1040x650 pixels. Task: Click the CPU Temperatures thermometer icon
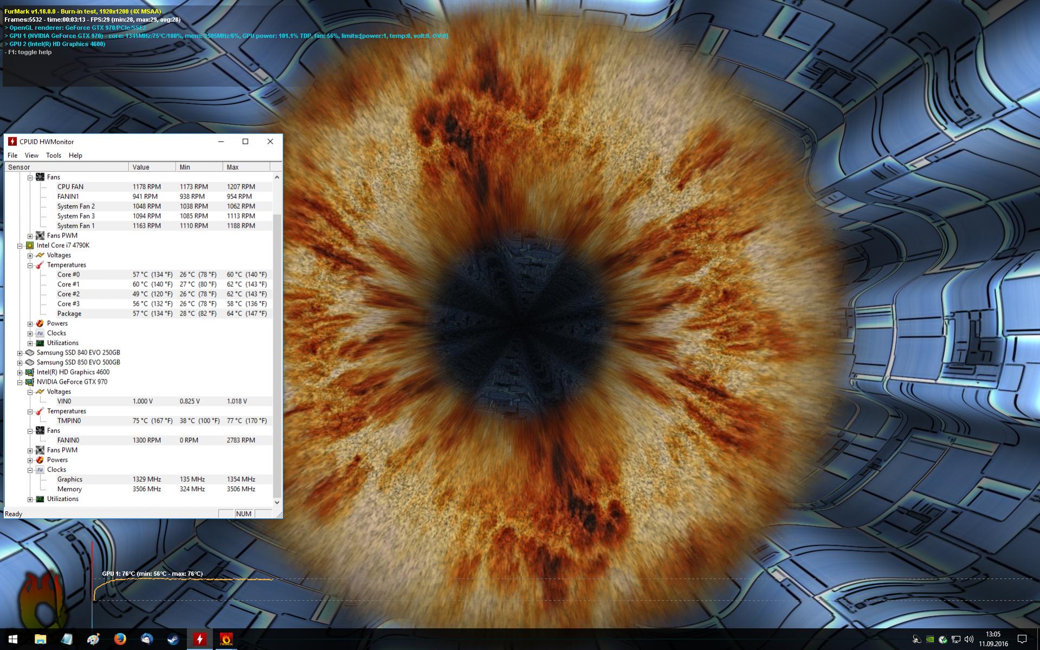pos(40,265)
